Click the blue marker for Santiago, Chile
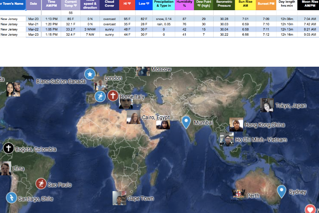Screen dimensions: 319x213 click(12, 197)
